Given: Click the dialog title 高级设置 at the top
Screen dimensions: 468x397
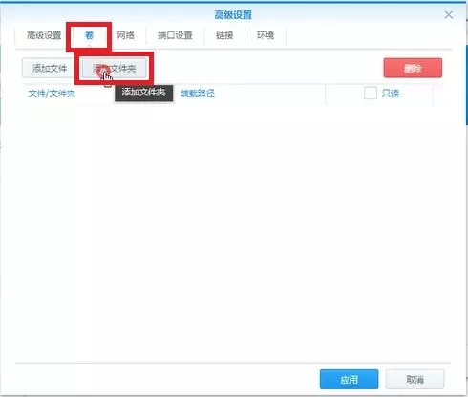Looking at the screenshot, I should (233, 15).
